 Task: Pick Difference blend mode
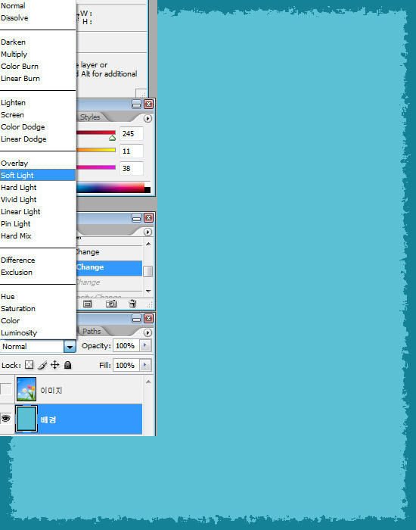click(18, 260)
